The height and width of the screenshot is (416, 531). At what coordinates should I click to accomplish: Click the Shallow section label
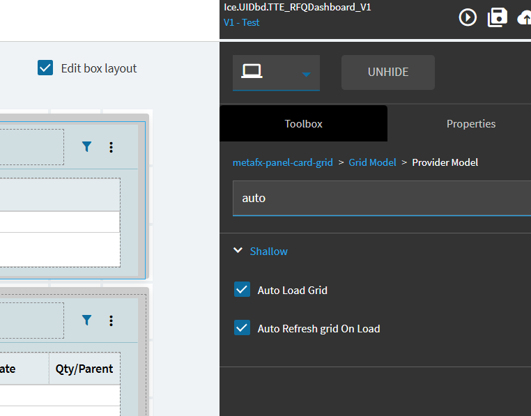268,252
